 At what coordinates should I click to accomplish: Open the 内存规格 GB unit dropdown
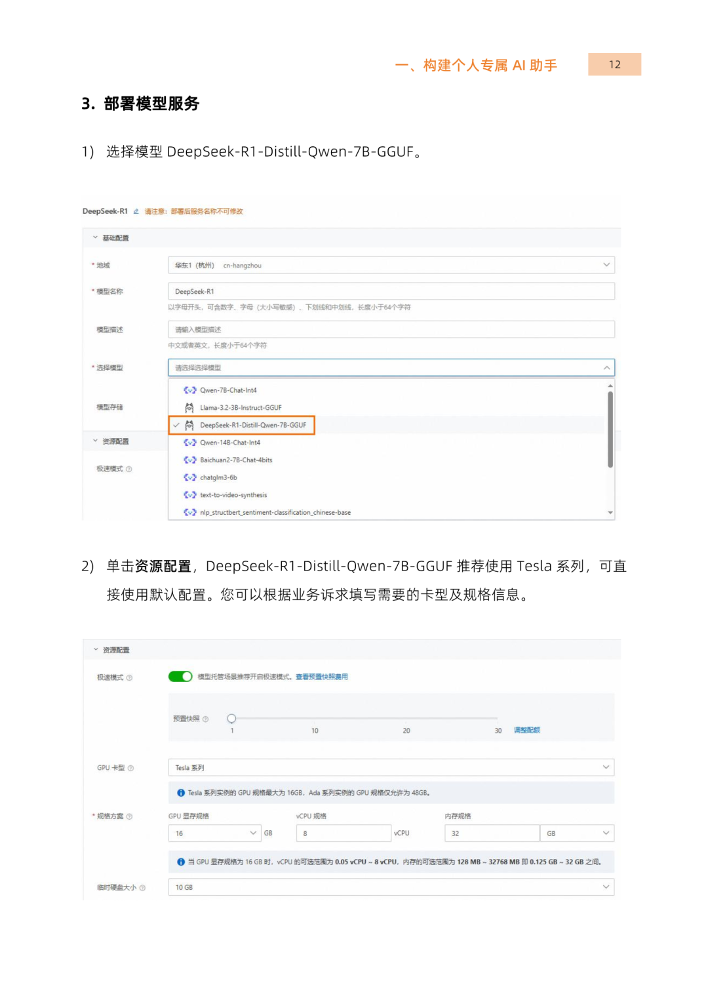[577, 833]
